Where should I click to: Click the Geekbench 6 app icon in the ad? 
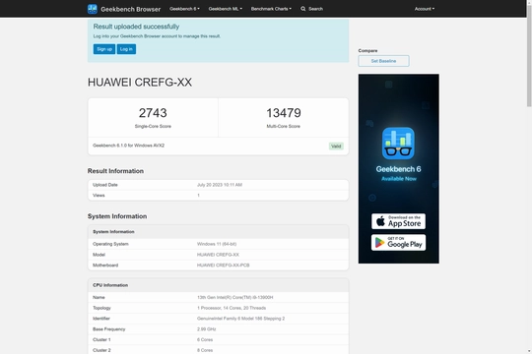[x=398, y=144]
